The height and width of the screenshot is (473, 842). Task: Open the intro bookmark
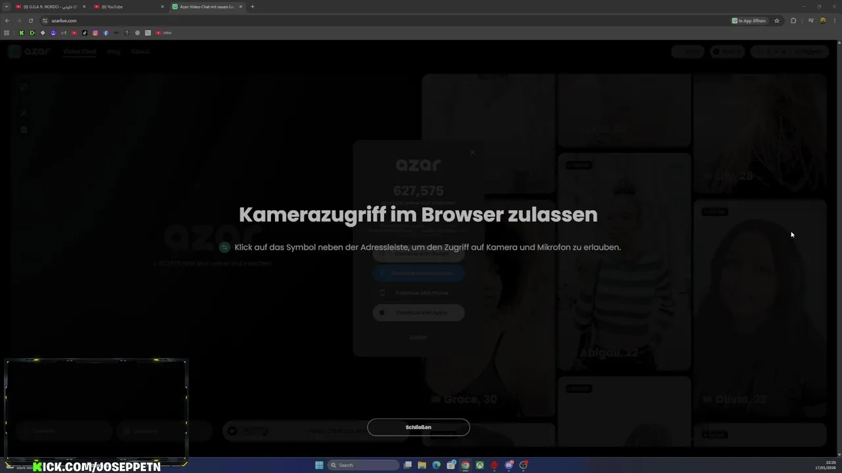point(164,33)
